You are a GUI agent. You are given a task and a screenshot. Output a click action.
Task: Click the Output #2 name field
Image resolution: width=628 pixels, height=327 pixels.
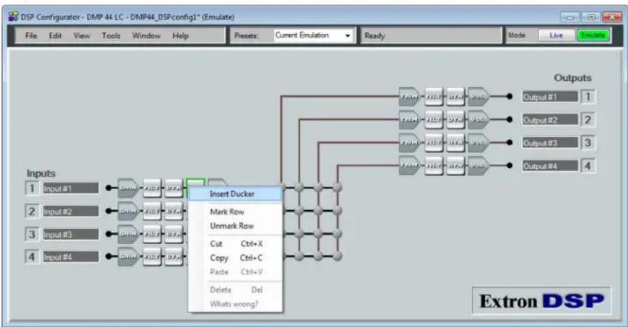[550, 119]
